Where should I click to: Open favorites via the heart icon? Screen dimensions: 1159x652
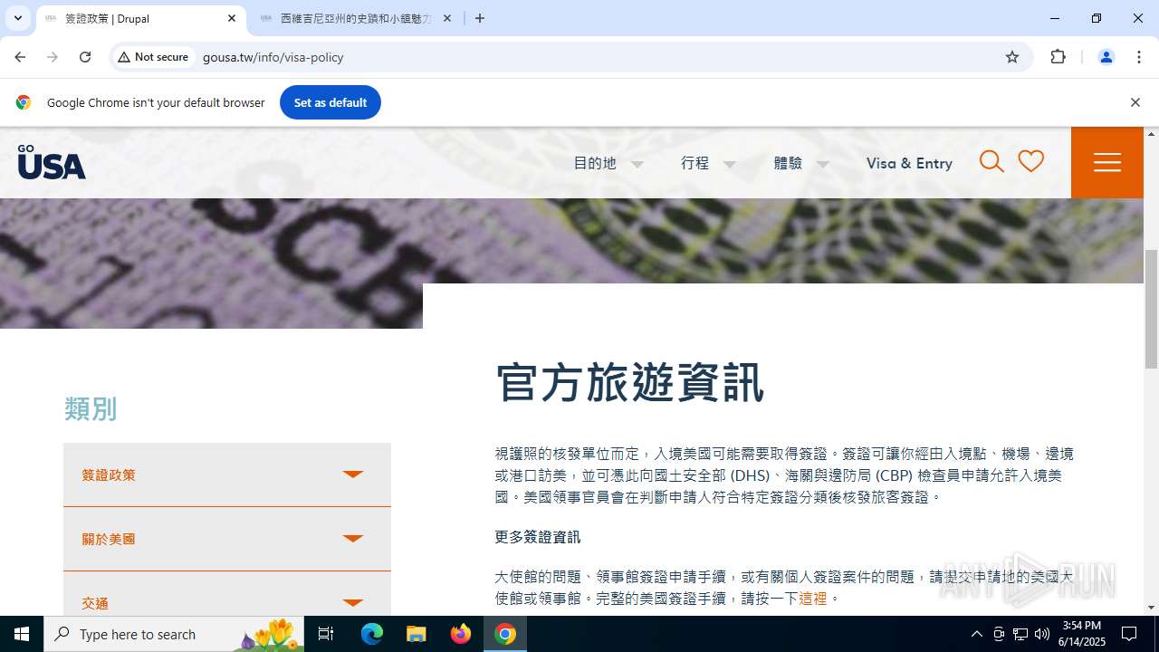pos(1031,161)
